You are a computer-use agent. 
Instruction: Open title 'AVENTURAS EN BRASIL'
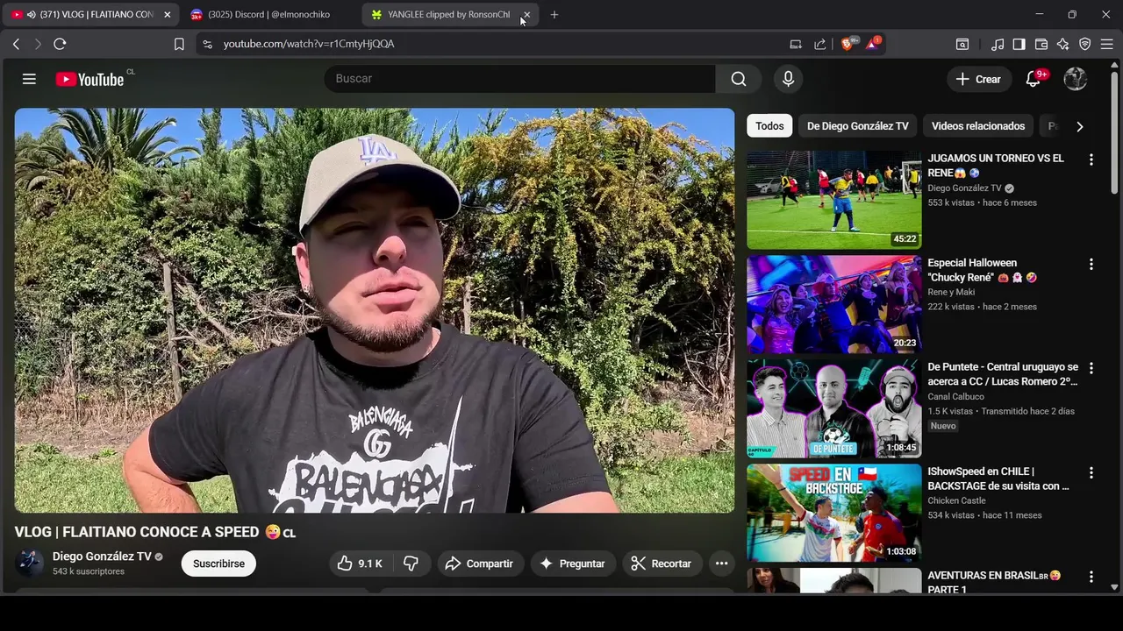[x=994, y=583]
